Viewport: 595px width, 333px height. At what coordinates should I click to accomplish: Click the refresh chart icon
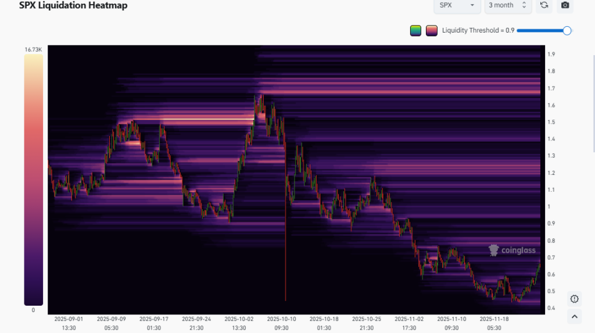pyautogui.click(x=544, y=5)
